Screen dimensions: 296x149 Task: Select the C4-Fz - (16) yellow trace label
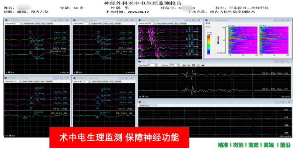pos(60,38)
